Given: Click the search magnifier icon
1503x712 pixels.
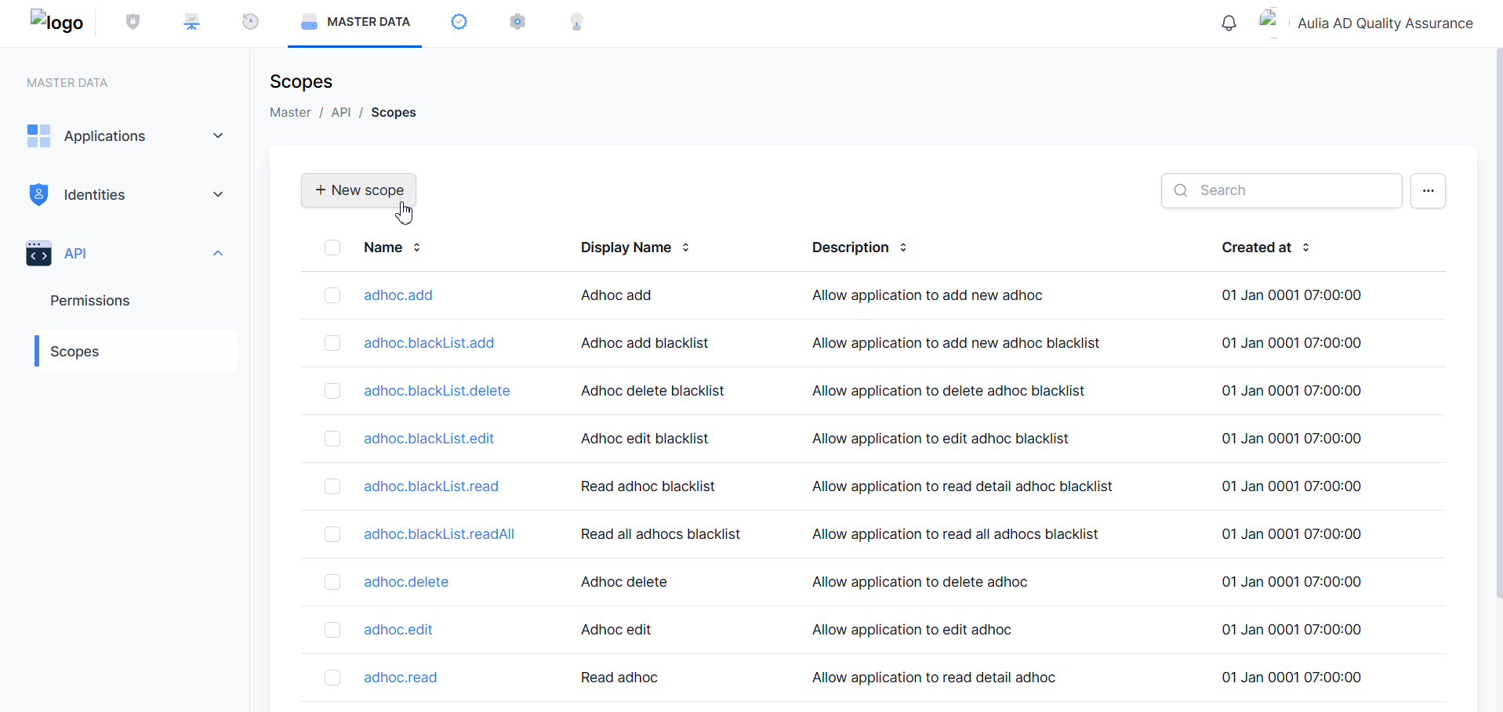Looking at the screenshot, I should point(1181,190).
